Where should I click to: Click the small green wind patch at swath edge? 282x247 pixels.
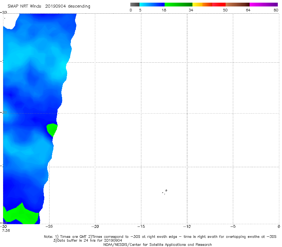point(52,130)
